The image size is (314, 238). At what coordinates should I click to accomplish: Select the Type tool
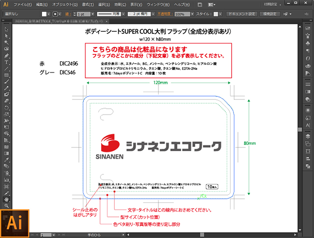pos(6,62)
